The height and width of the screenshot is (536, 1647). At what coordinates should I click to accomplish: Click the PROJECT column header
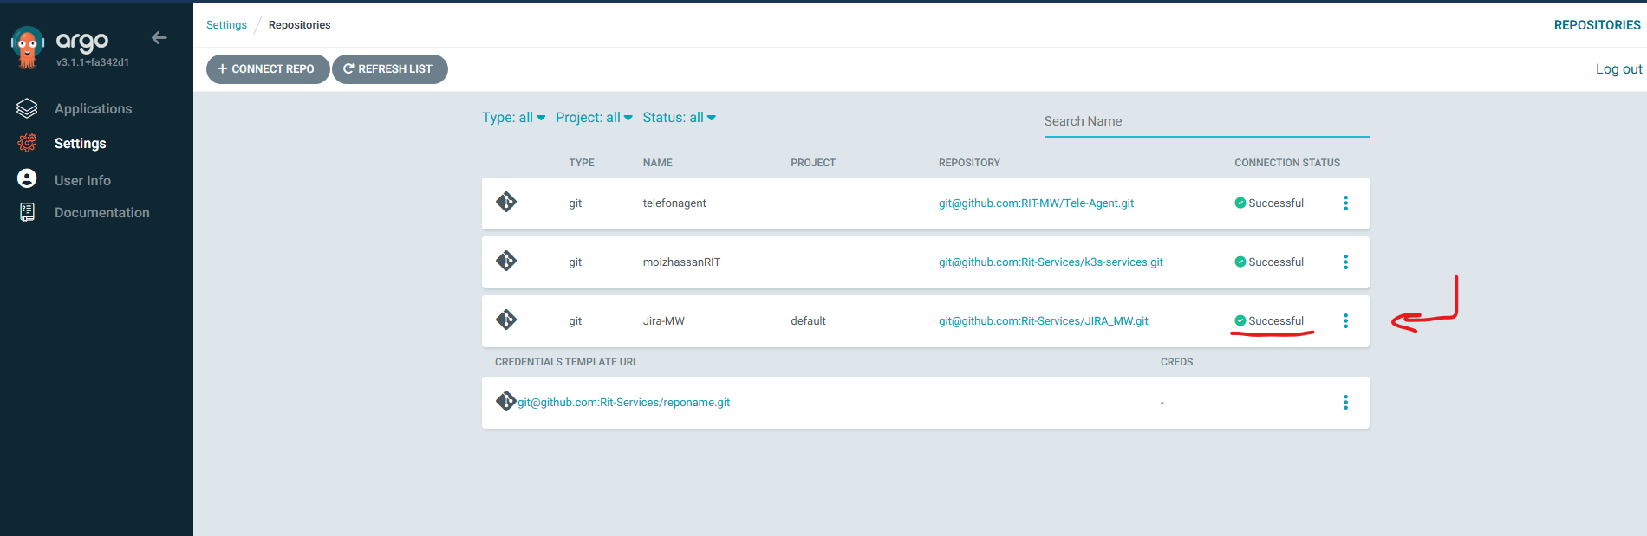point(813,163)
